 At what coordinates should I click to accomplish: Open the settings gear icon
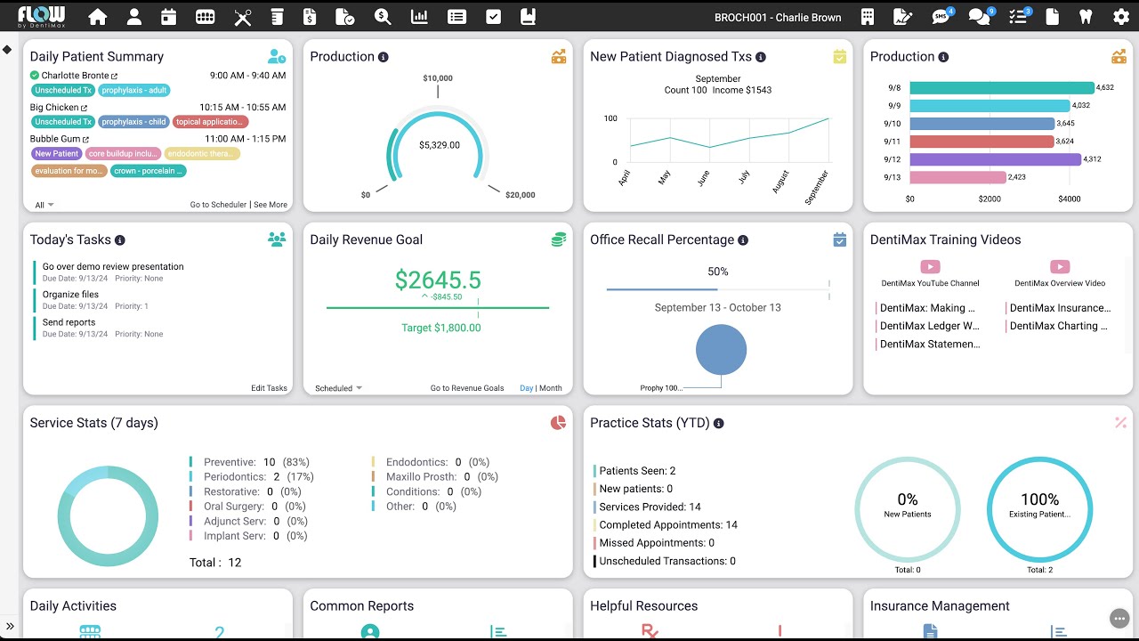coord(1120,17)
